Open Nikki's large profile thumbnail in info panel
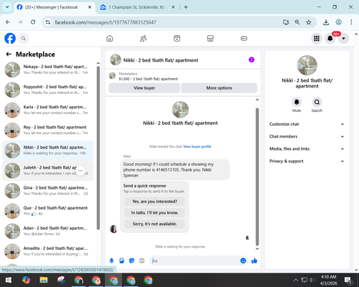359x287 pixels. (307, 65)
